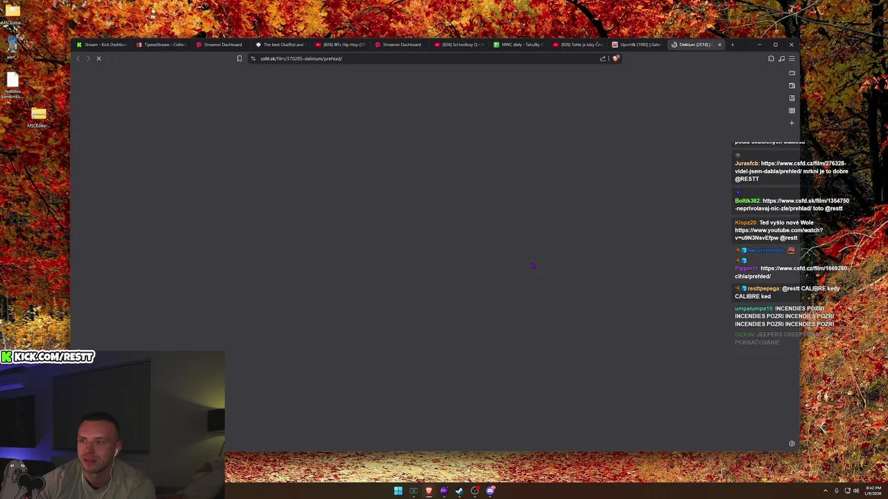Open the Brave Talk sidebar icon
The image size is (888, 499).
tap(792, 73)
